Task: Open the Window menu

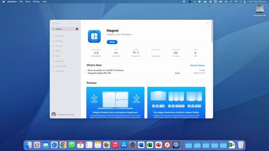Action: click(x=36, y=2)
